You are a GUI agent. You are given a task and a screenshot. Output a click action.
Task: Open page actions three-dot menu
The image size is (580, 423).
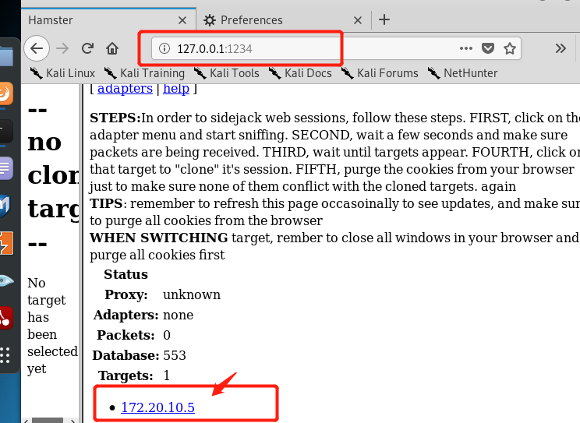click(465, 48)
